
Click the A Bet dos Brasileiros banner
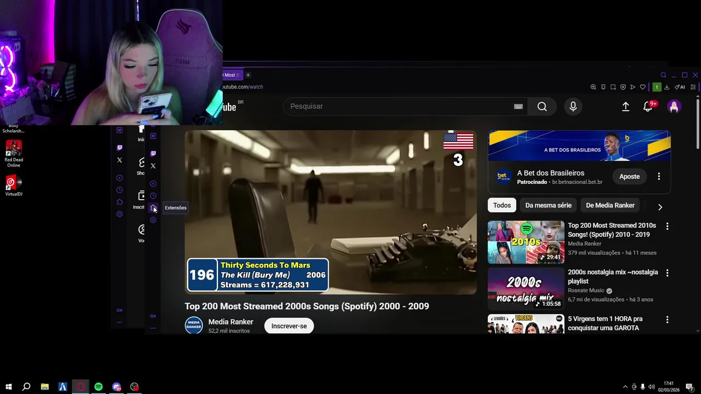point(579,146)
